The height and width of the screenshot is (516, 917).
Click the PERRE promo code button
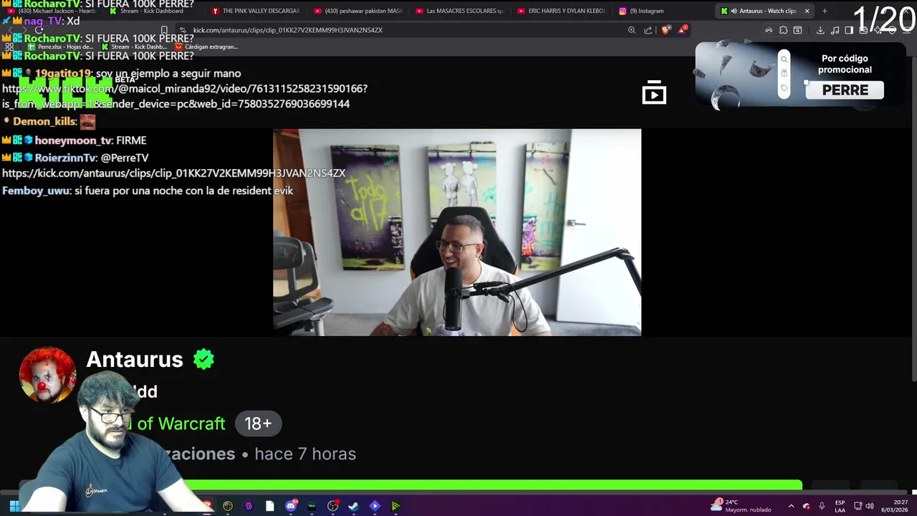point(845,90)
